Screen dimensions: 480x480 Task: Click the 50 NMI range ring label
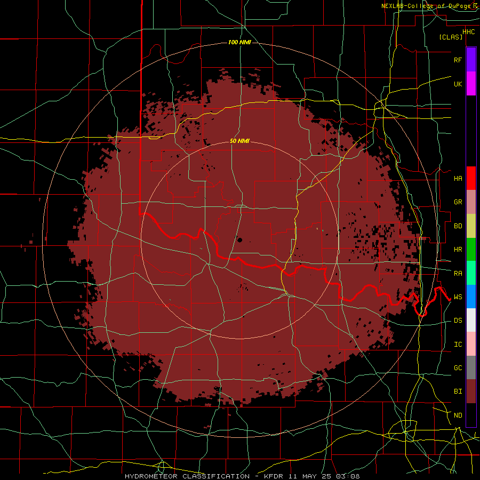point(239,141)
